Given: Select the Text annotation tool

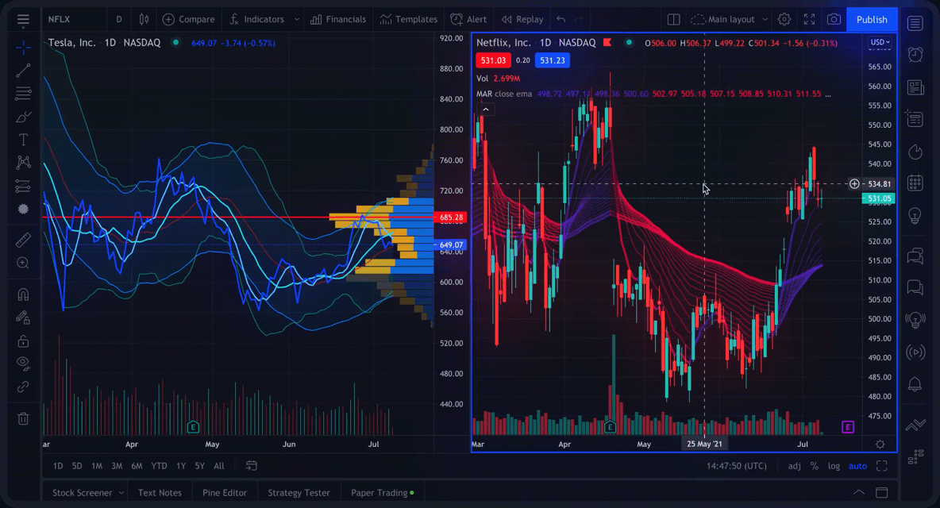Looking at the screenshot, I should tap(23, 139).
